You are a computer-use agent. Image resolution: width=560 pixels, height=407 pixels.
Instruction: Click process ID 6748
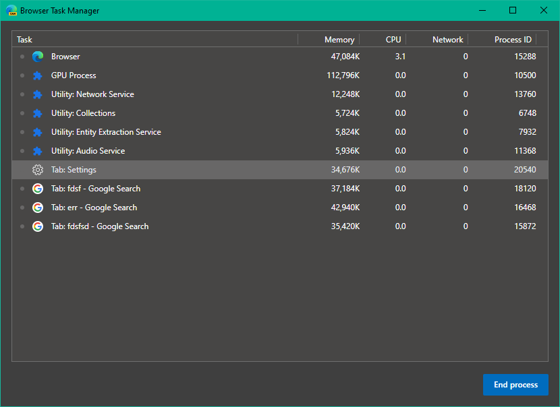click(528, 113)
